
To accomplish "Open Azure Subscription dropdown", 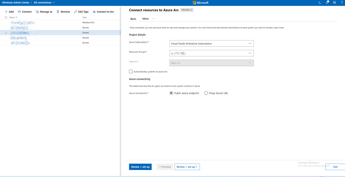I will point(212,43).
